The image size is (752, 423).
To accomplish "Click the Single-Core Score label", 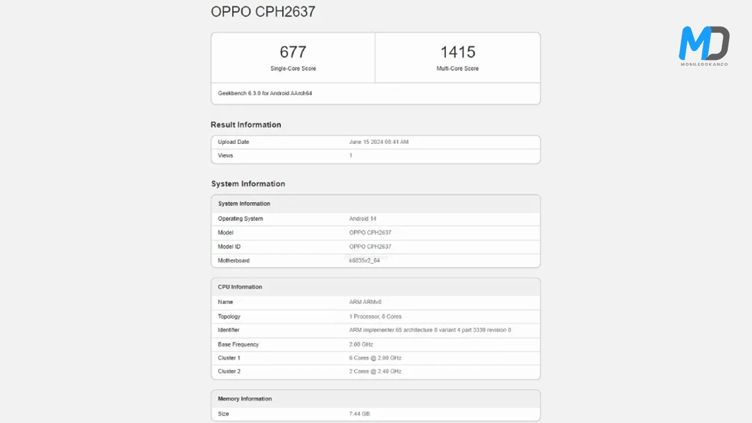I will point(293,69).
